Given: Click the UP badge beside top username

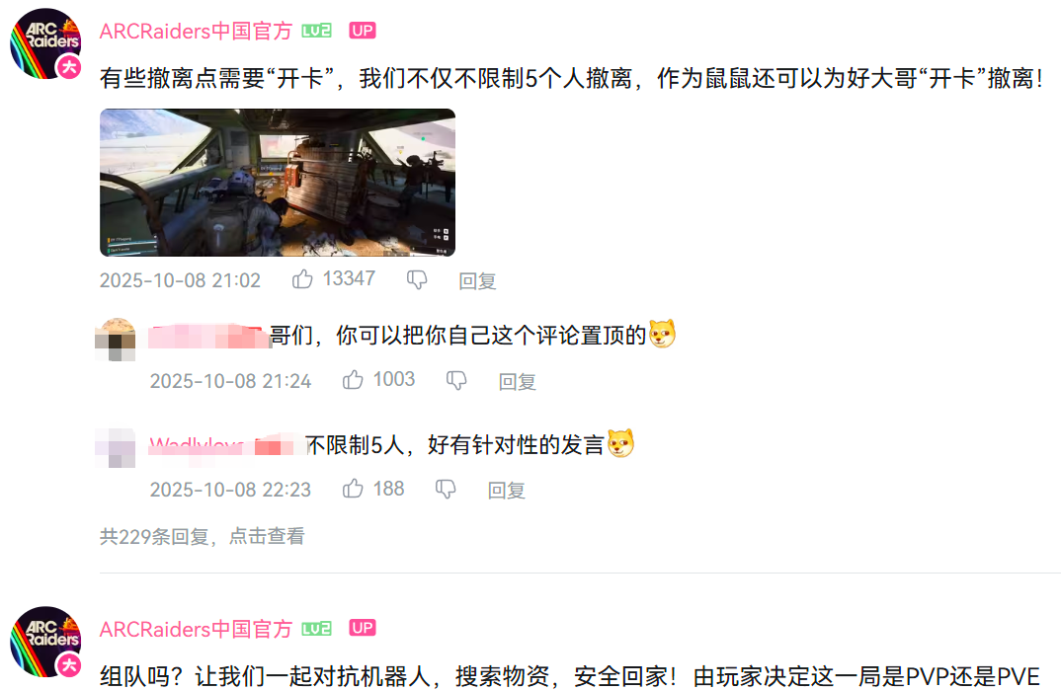Looking at the screenshot, I should pos(362,31).
